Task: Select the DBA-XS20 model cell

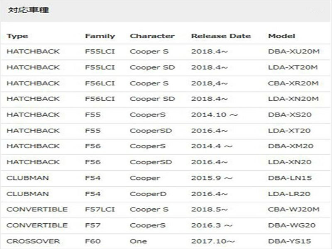Action: (x=290, y=115)
